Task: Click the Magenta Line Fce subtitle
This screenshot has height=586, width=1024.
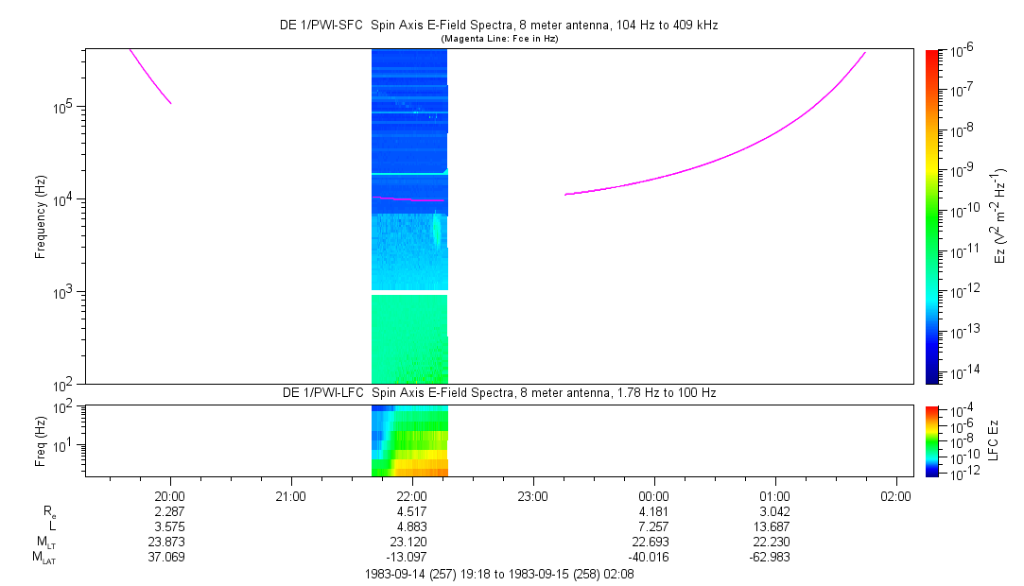Action: 501,39
